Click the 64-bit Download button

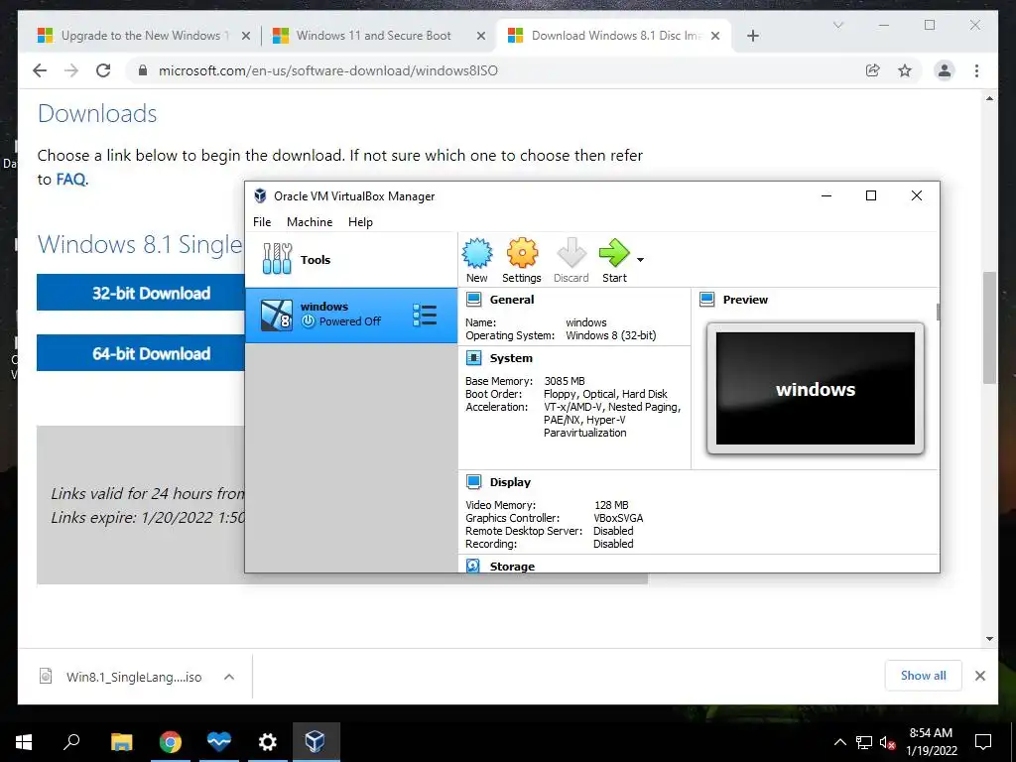(x=141, y=353)
